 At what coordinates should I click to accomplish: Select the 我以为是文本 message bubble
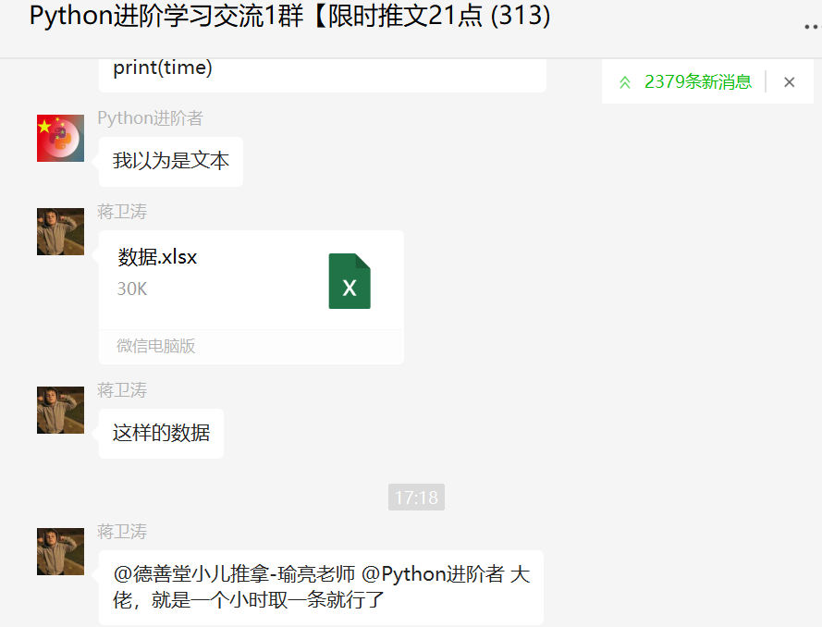point(170,162)
